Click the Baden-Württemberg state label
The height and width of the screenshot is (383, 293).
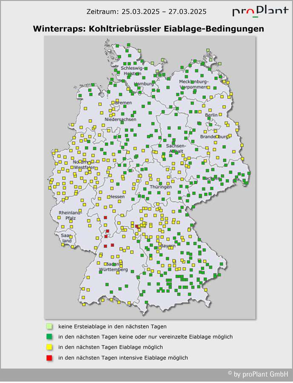pyautogui.click(x=113, y=267)
